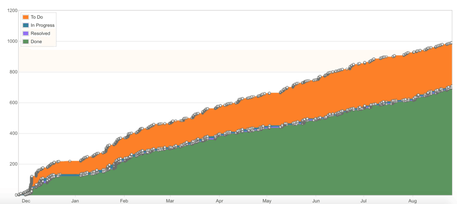Click the Jul axis label
The height and width of the screenshot is (204, 457).
click(x=364, y=201)
